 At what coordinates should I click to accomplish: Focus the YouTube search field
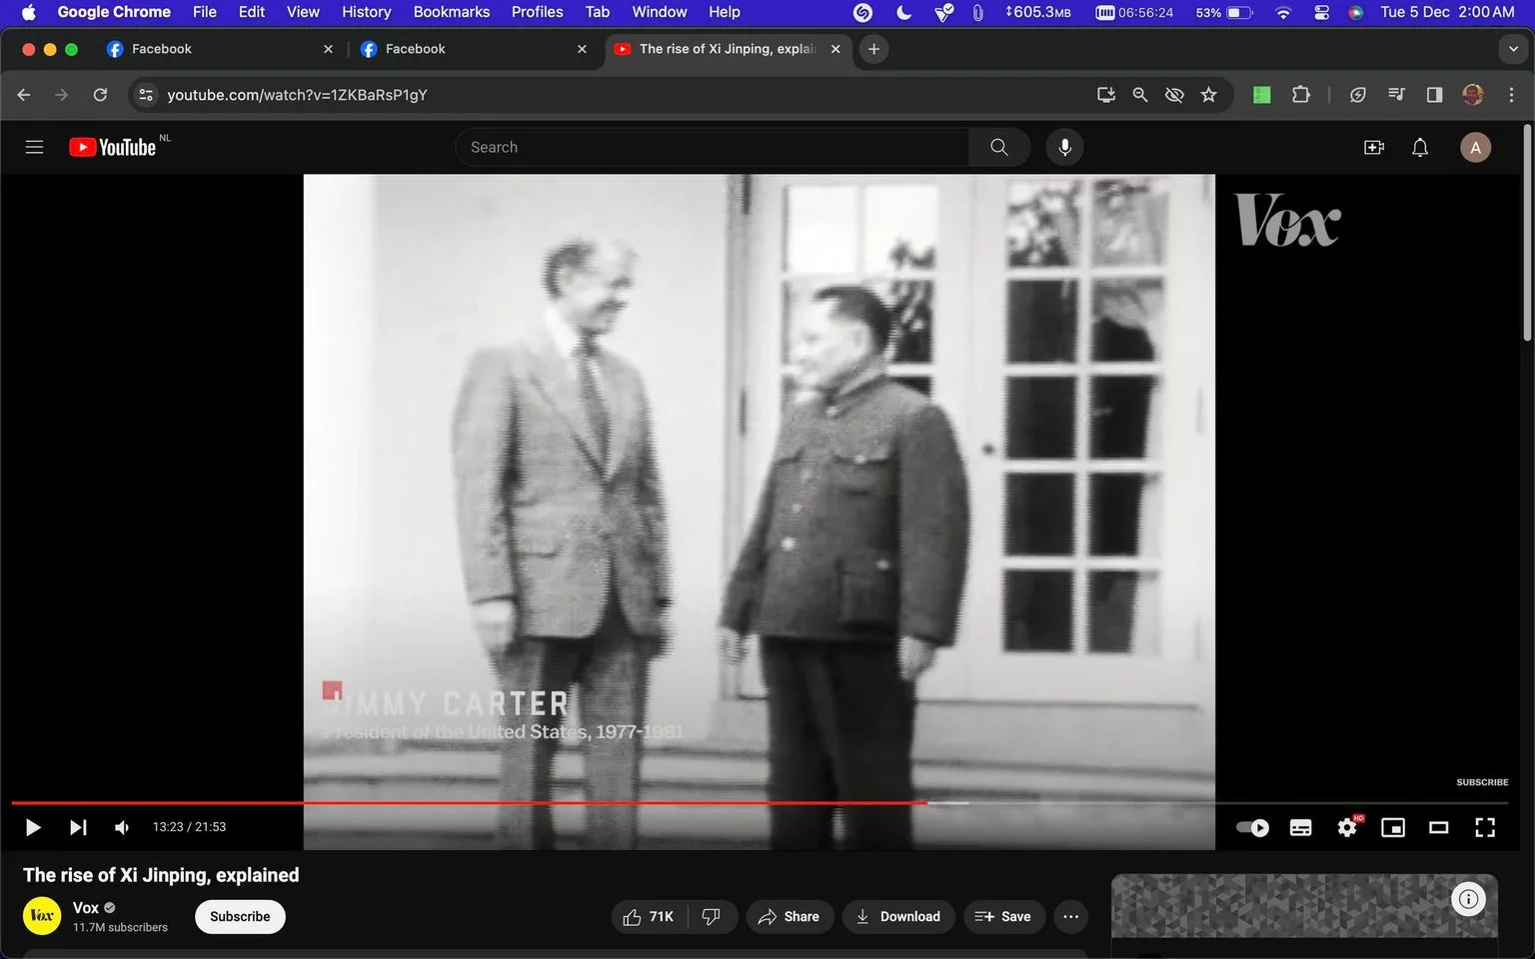712,147
